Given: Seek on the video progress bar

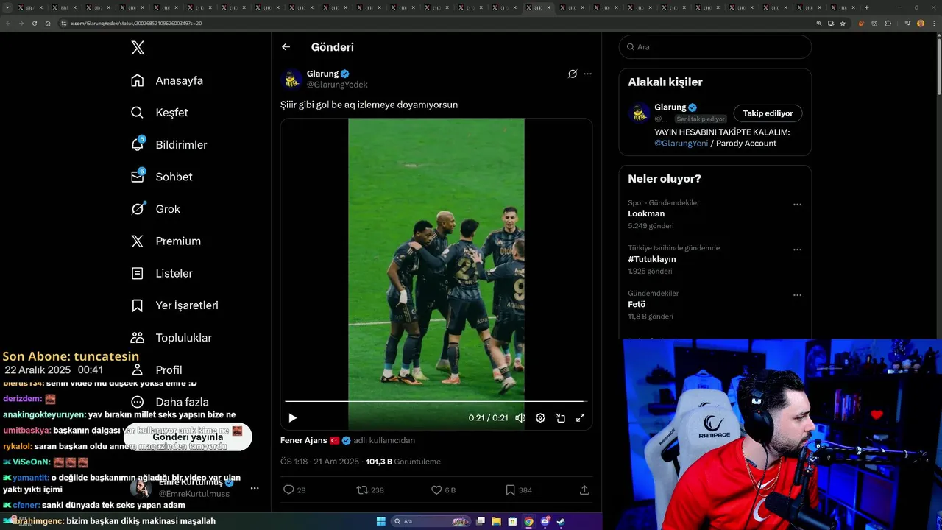Looking at the screenshot, I should pyautogui.click(x=434, y=401).
